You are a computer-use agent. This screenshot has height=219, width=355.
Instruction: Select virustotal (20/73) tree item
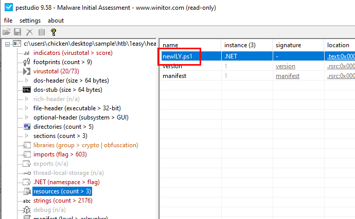coord(56,71)
